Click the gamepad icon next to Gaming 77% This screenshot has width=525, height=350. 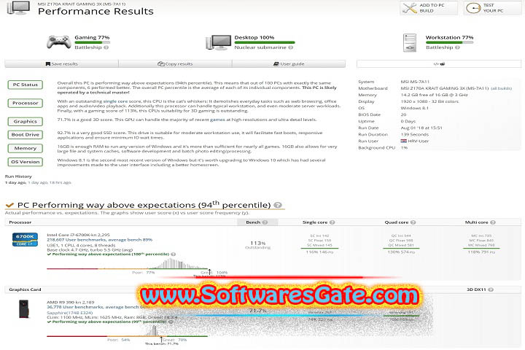point(58,42)
